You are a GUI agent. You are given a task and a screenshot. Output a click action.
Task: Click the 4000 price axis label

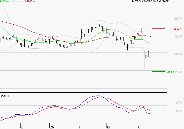click(x=178, y=54)
